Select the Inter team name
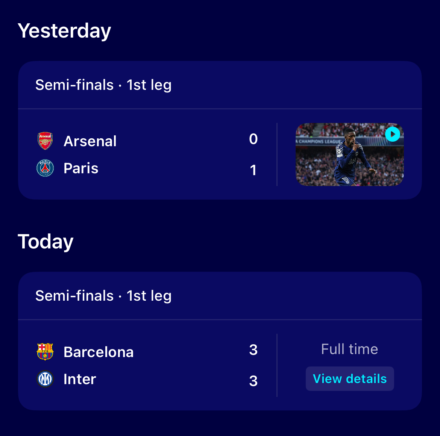The width and height of the screenshot is (440, 436). [80, 379]
